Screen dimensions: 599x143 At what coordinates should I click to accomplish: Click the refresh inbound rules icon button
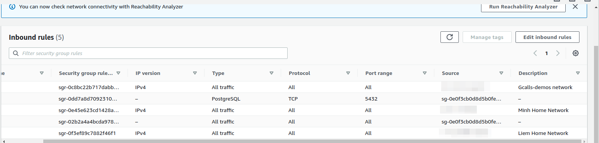(450, 37)
